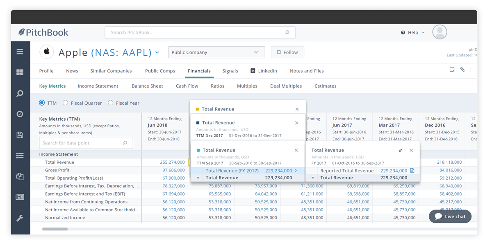Click the Total Operating Profit/(Loss) row label

(74, 178)
